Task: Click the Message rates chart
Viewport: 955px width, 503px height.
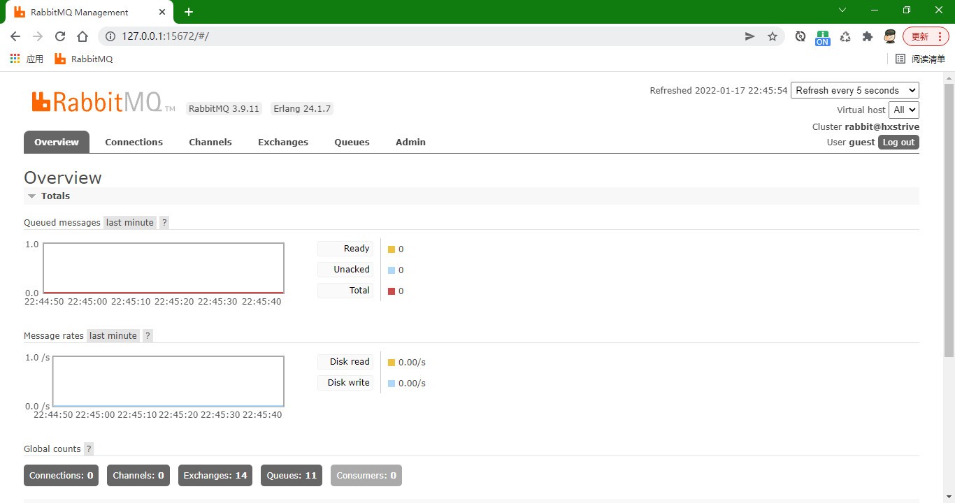Action: [168, 381]
